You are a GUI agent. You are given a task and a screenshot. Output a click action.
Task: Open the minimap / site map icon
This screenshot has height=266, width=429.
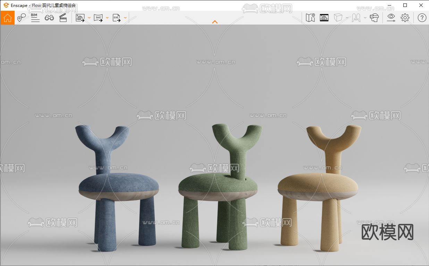[310, 18]
